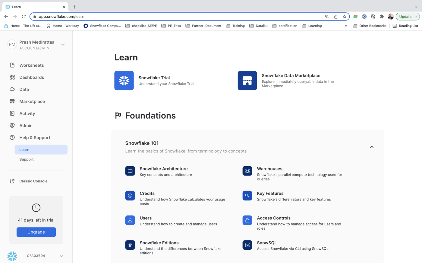The width and height of the screenshot is (422, 263).
Task: Click the Snowflake Architecture book icon
Action: pos(130,171)
